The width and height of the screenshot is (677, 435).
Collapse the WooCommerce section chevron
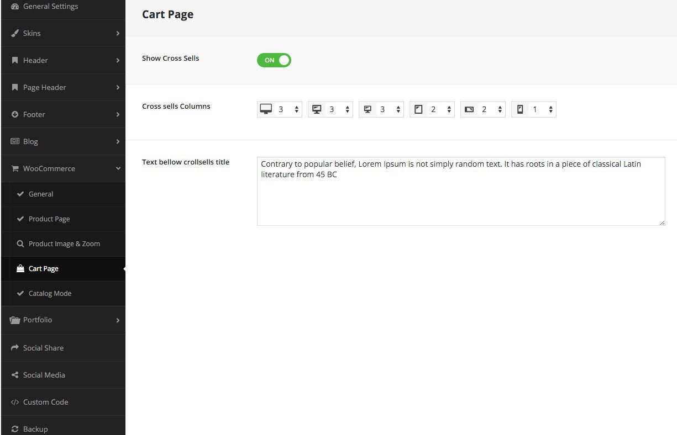pos(118,169)
